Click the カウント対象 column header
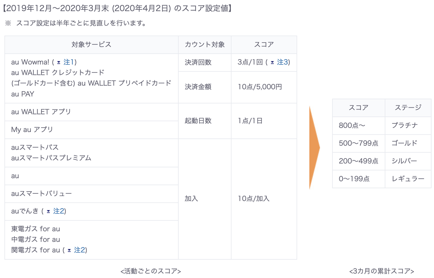Viewport: 434px width, 278px height. pyautogui.click(x=205, y=45)
